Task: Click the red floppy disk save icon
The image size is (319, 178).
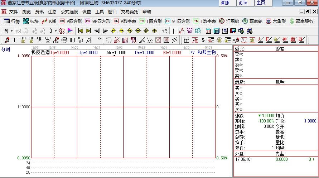Action: (x=233, y=31)
